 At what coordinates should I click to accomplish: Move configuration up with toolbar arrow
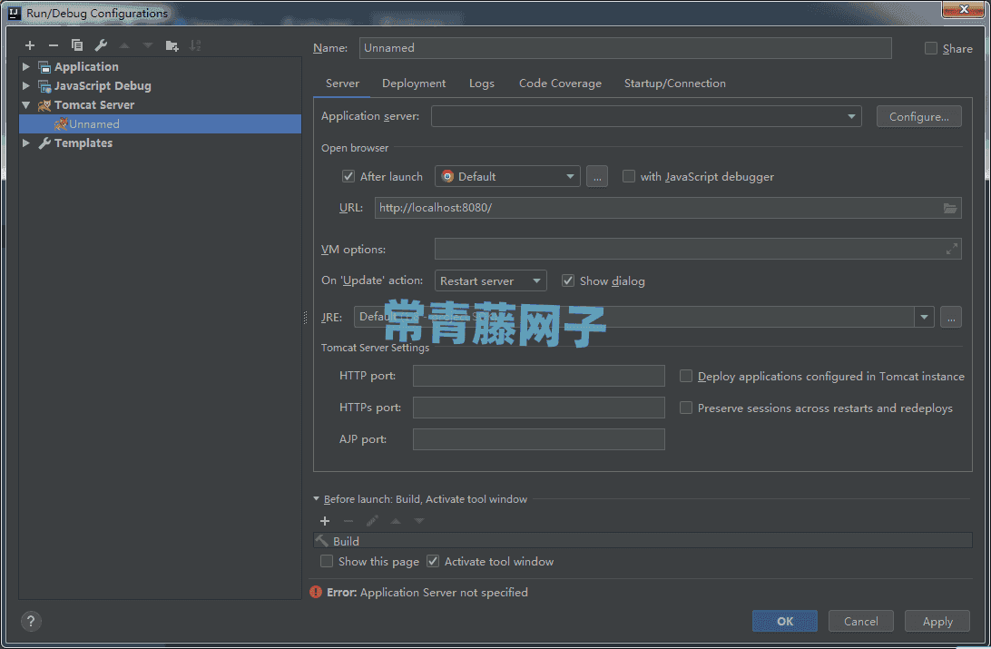click(124, 45)
